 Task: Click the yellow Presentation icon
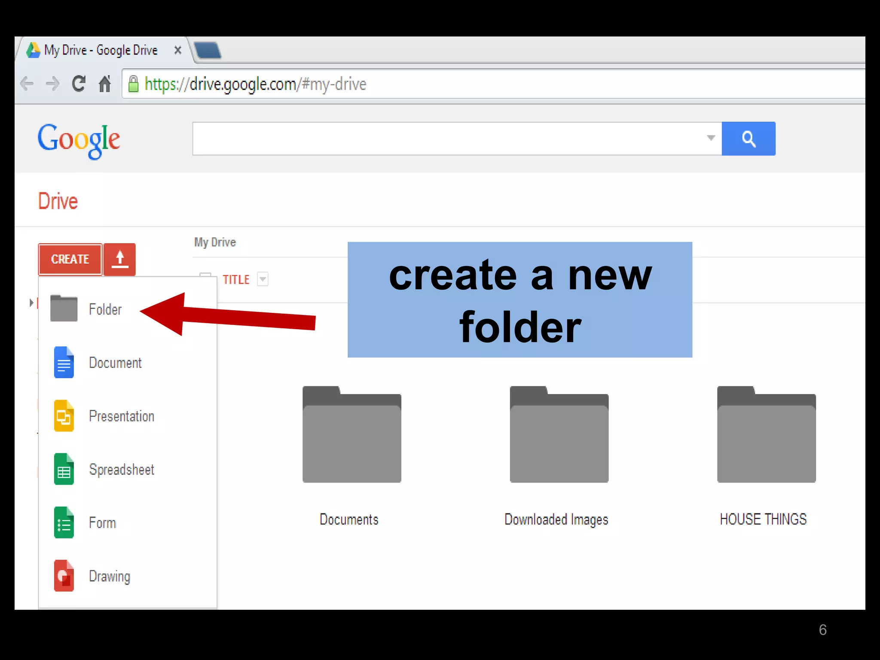64,416
